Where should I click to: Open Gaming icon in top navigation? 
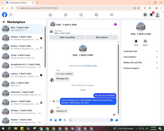(112, 15)
